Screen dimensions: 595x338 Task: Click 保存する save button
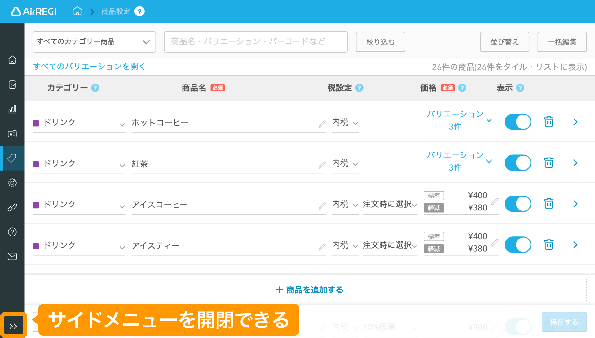564,322
